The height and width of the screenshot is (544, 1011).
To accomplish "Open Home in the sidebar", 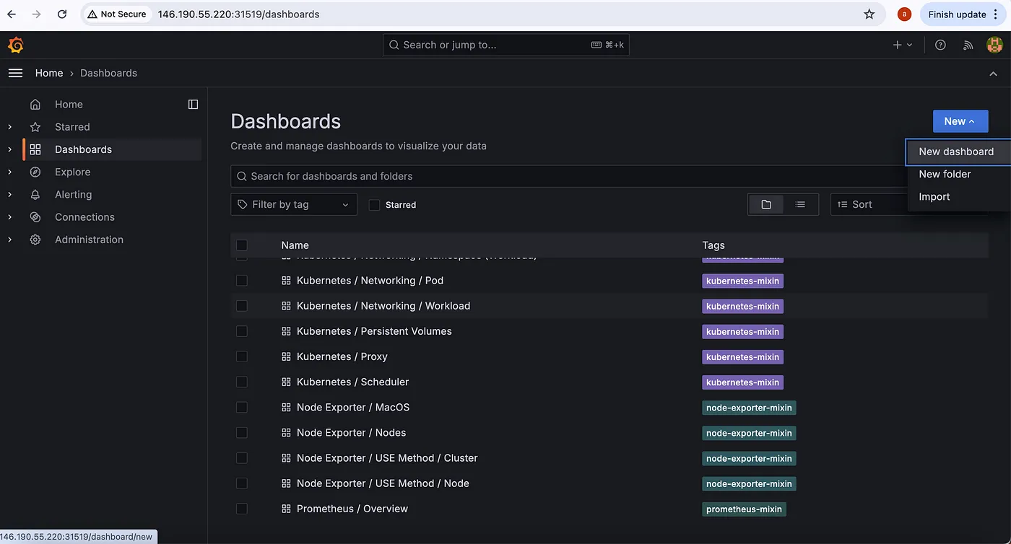I will [x=69, y=105].
